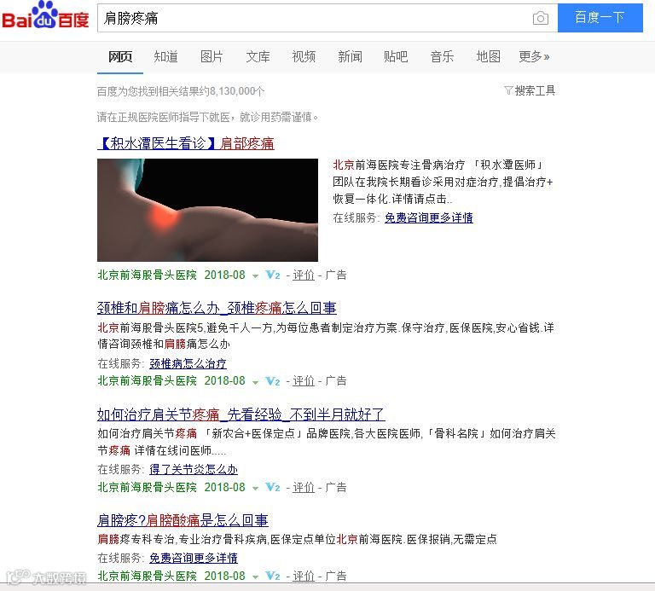This screenshot has height=591, width=655.
Task: Open the 更多» menu in navigation
Action: [534, 56]
